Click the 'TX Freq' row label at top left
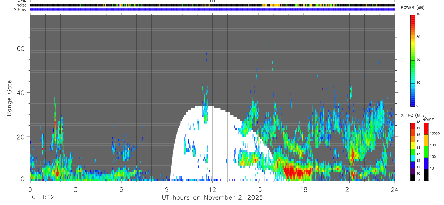Viewport: 444px width, 205px height. coord(19,9)
